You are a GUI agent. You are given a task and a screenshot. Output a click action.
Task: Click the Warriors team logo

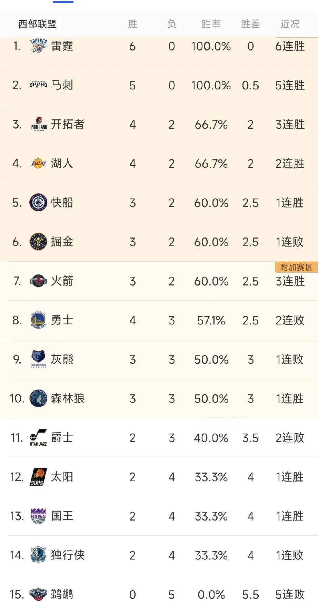click(38, 320)
